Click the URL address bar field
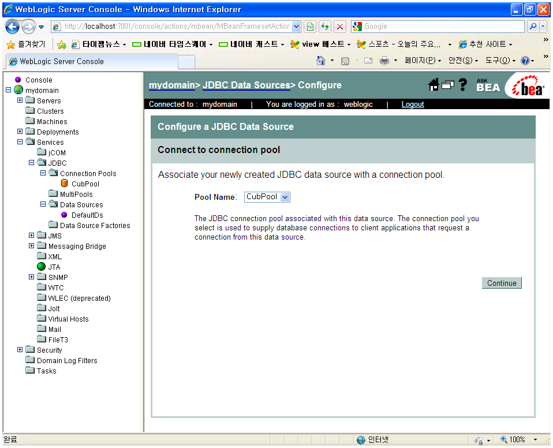The height and width of the screenshot is (448, 553). click(x=177, y=27)
